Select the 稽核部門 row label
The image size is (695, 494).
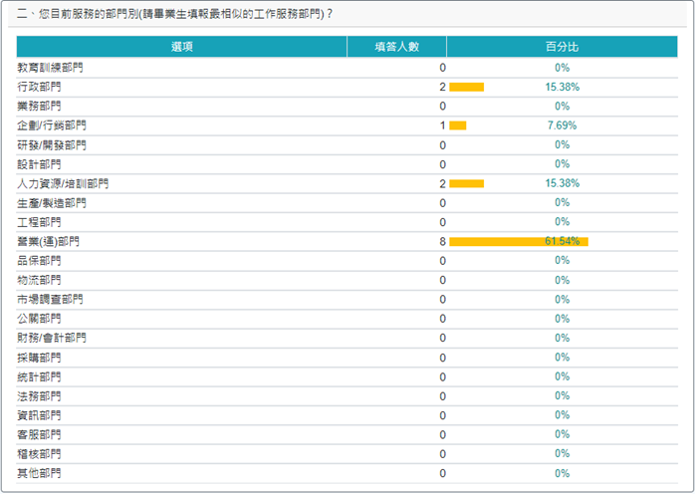39,453
